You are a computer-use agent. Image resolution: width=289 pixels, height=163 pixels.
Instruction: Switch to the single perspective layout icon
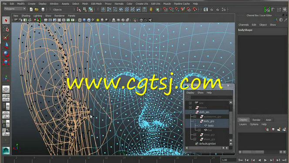[6, 89]
